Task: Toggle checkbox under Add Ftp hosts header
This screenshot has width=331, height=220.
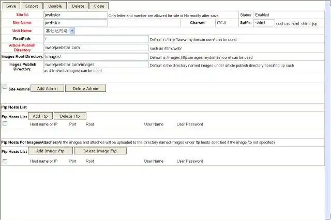Action: coord(5,124)
